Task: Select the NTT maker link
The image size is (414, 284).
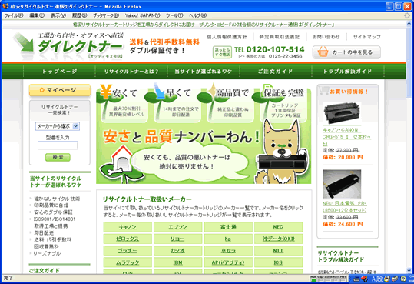Action: click(x=278, y=251)
